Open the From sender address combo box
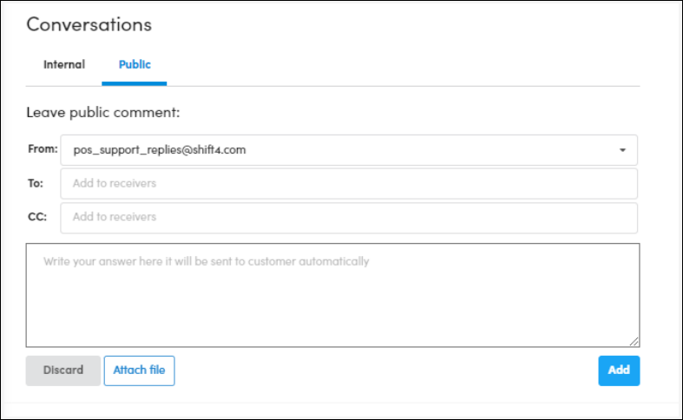 coord(349,150)
